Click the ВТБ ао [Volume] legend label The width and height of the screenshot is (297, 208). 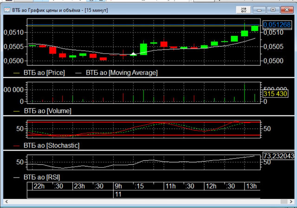(x=47, y=111)
